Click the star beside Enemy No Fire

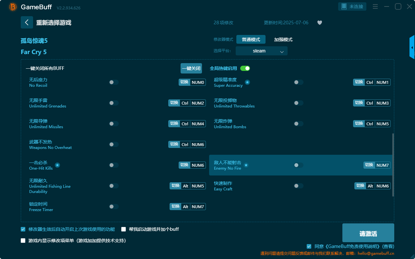click(x=246, y=165)
